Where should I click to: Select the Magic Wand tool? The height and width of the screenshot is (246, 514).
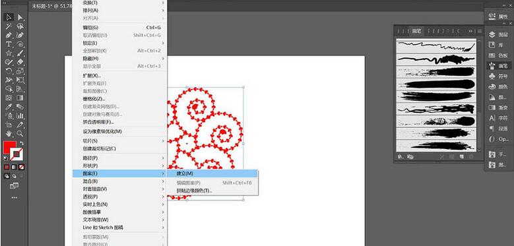9,26
